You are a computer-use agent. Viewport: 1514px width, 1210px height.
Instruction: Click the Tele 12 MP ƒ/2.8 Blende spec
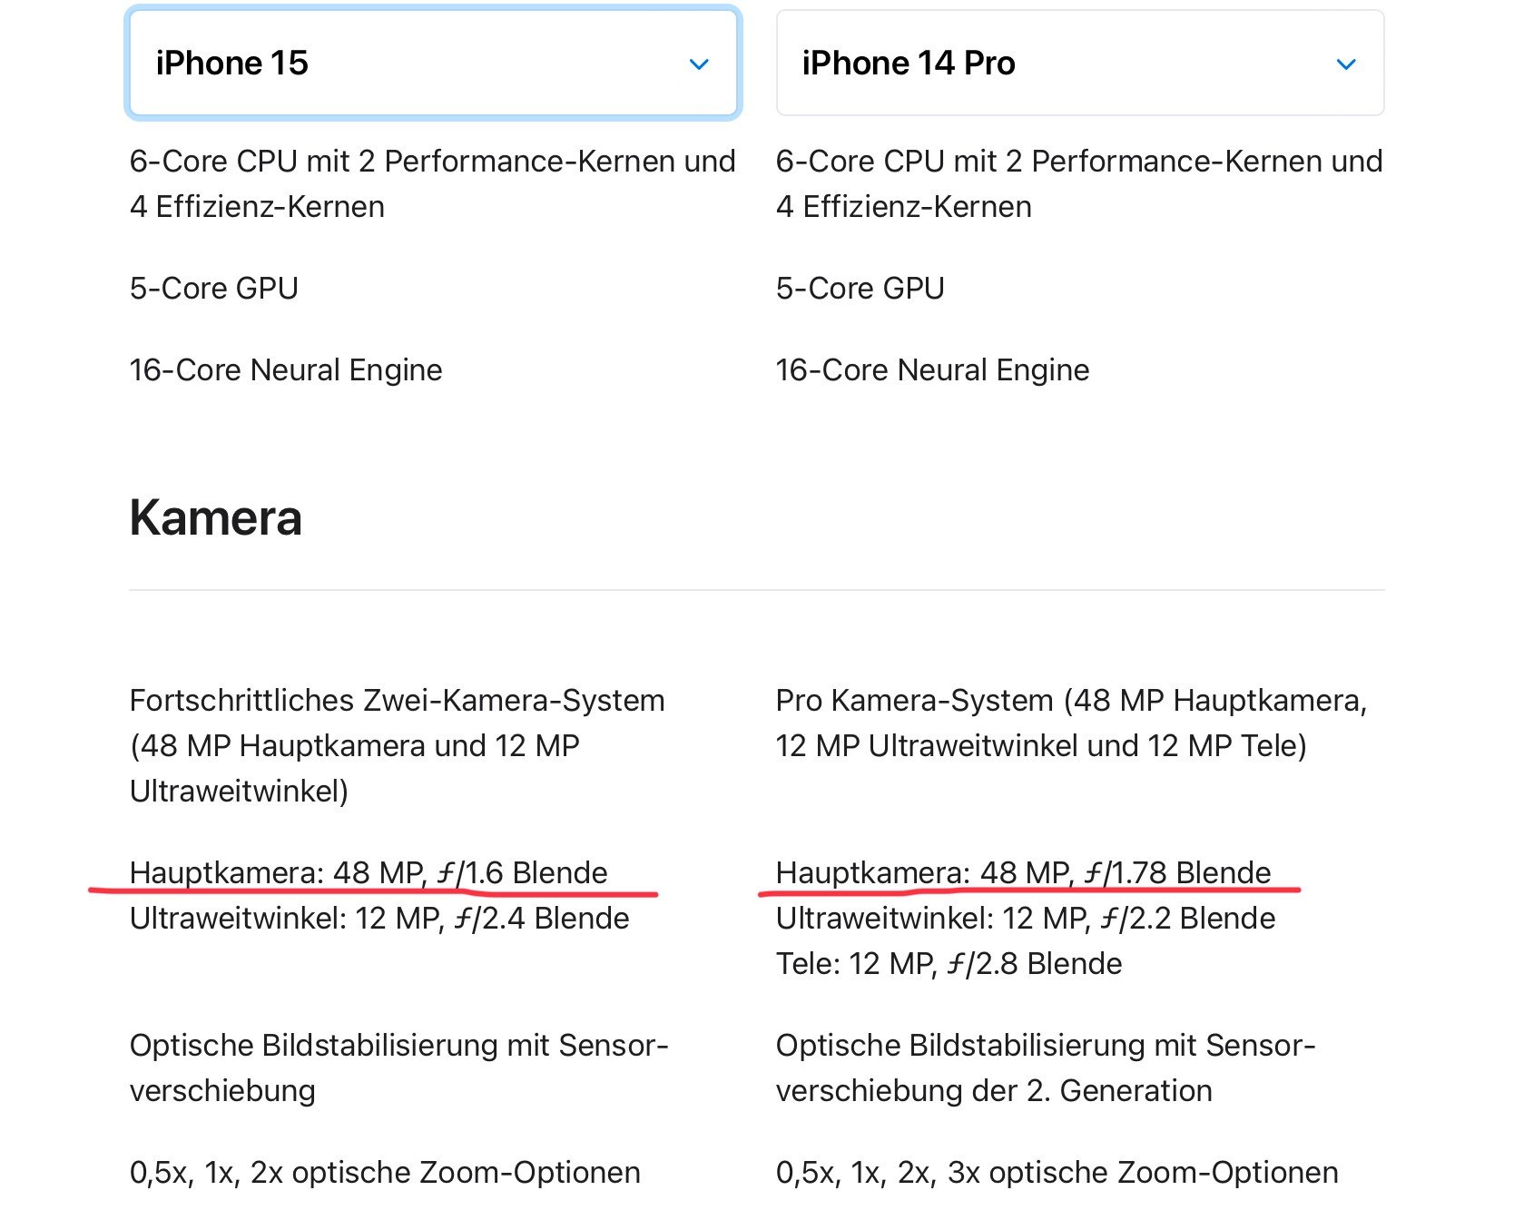click(949, 964)
